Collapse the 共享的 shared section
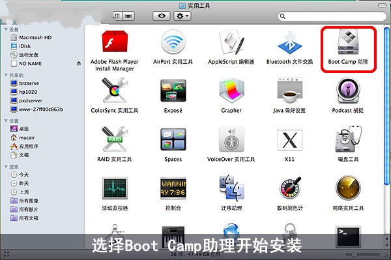 [6, 75]
